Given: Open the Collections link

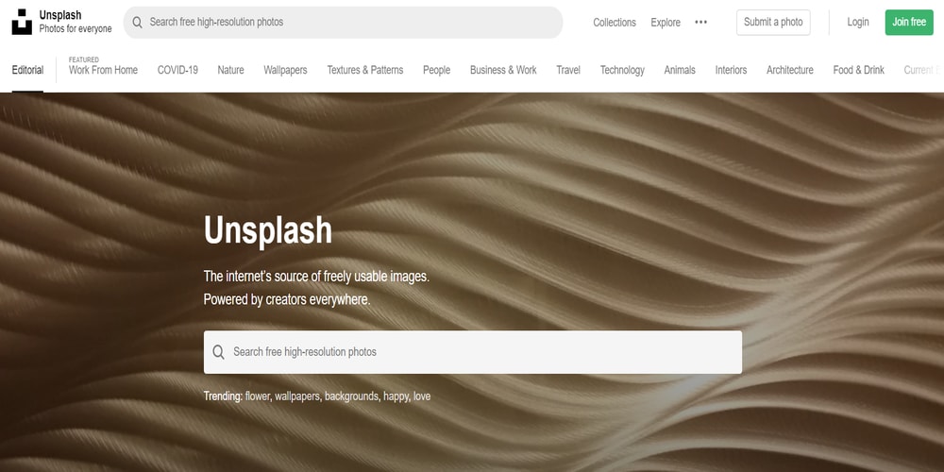Looking at the screenshot, I should click(615, 23).
